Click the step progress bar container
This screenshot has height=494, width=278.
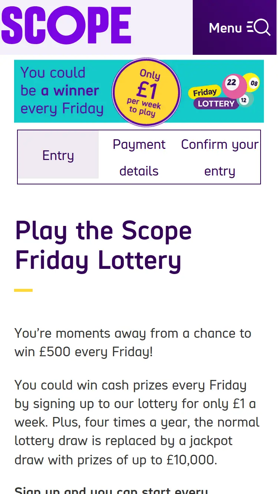coord(139,157)
